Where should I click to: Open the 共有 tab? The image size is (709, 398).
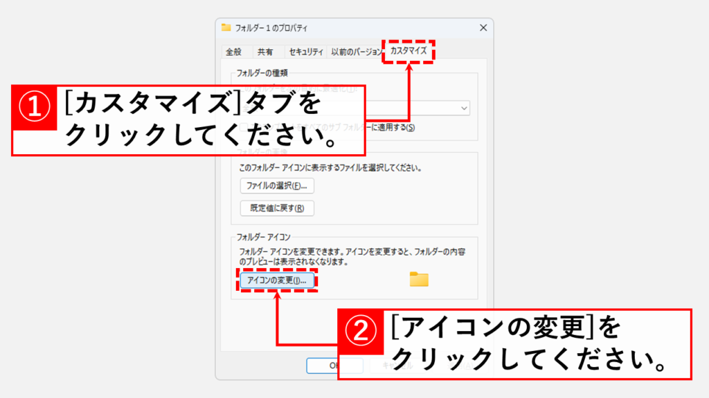(265, 52)
